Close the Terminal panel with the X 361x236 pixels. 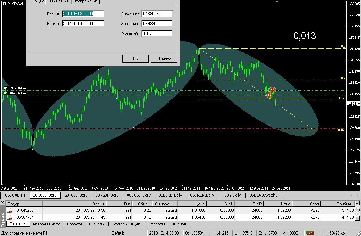[x=2, y=203]
